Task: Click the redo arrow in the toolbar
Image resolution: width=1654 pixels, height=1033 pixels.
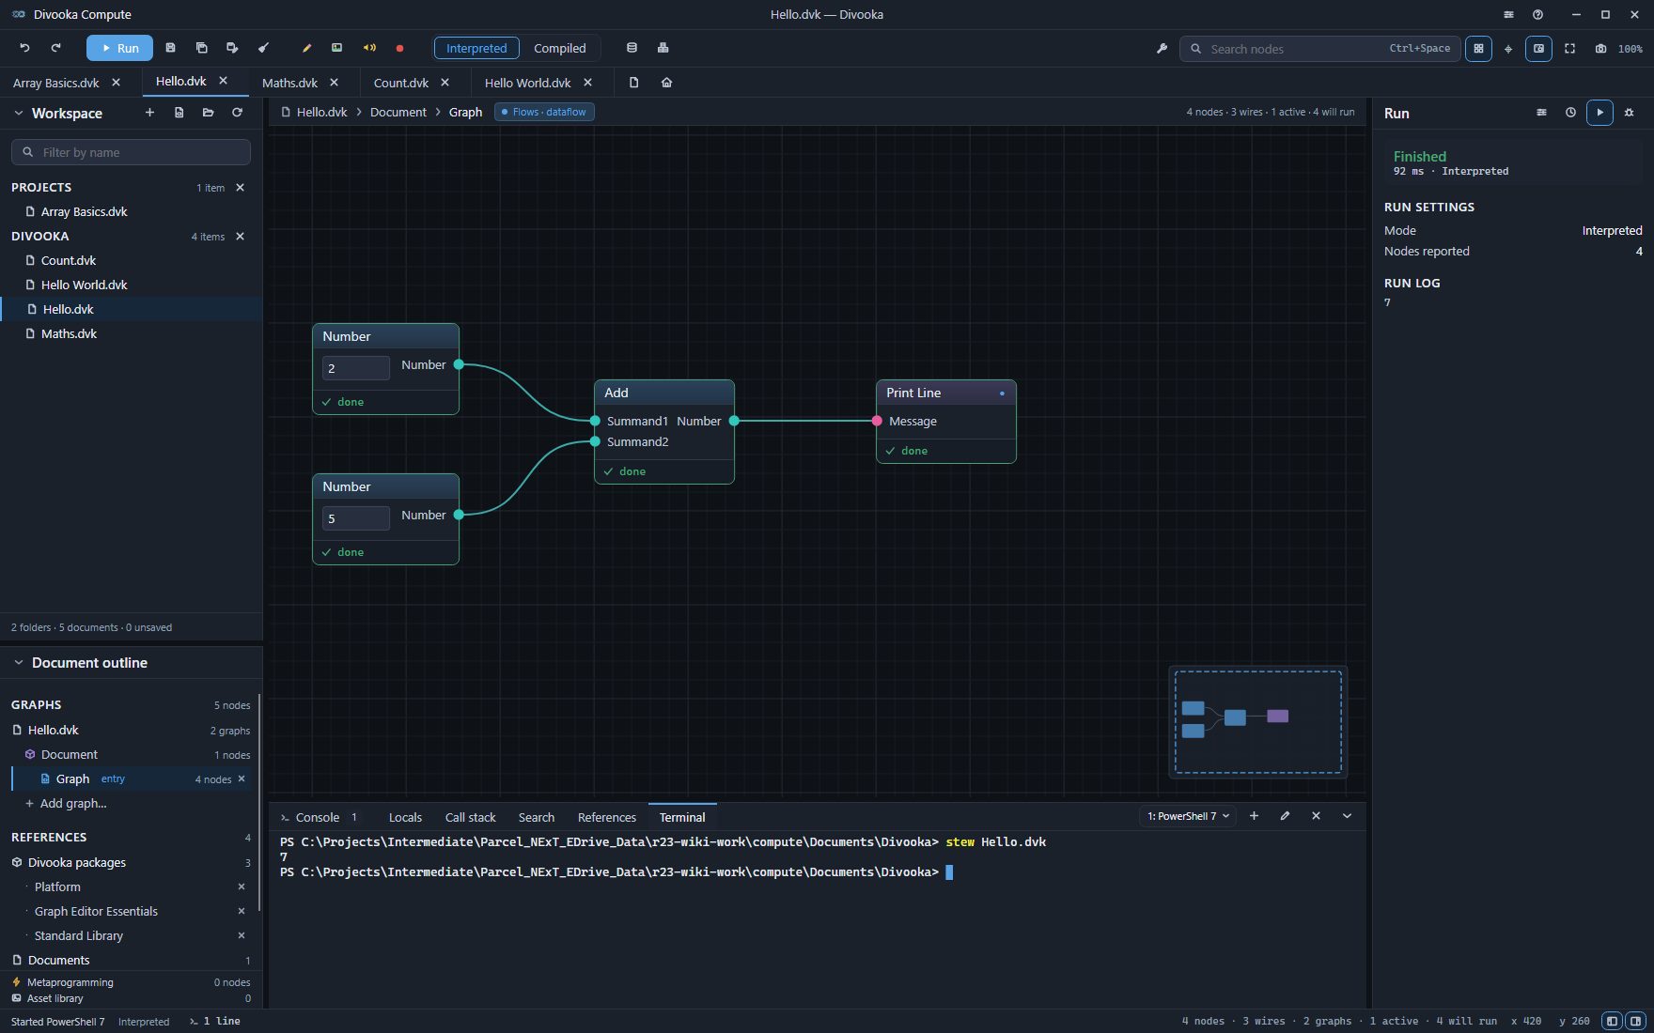Action: (x=55, y=48)
